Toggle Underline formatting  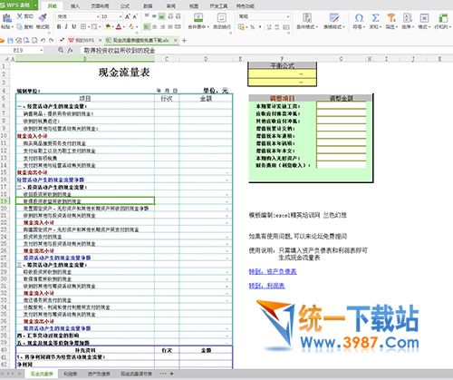[x=73, y=27]
